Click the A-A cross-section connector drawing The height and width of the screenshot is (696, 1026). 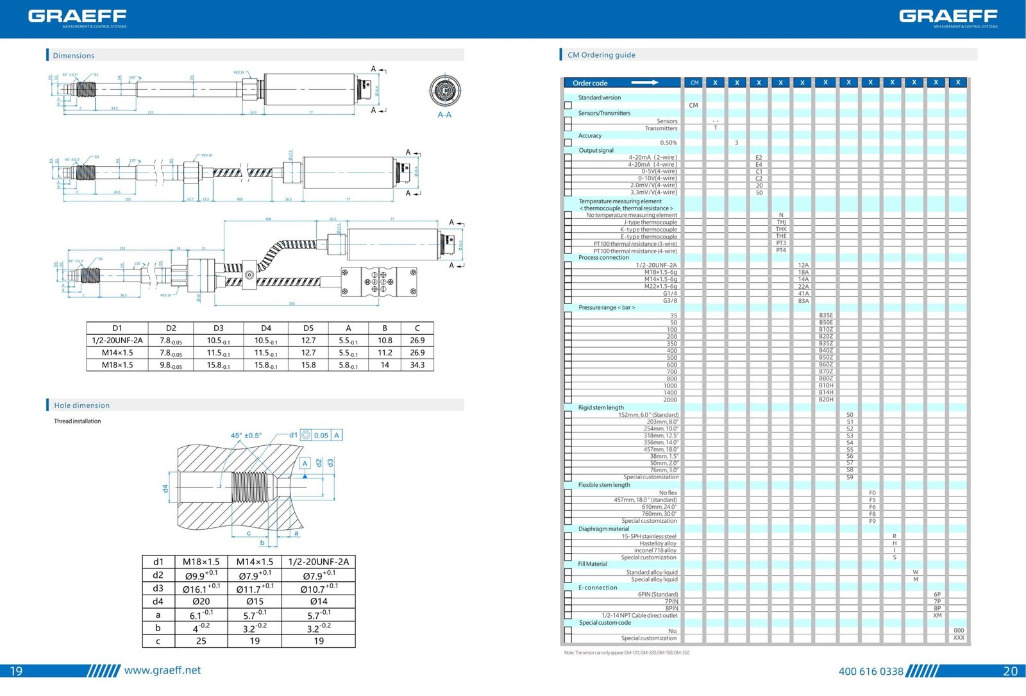click(443, 91)
